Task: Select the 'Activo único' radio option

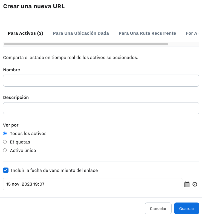Action: [x=5, y=150]
